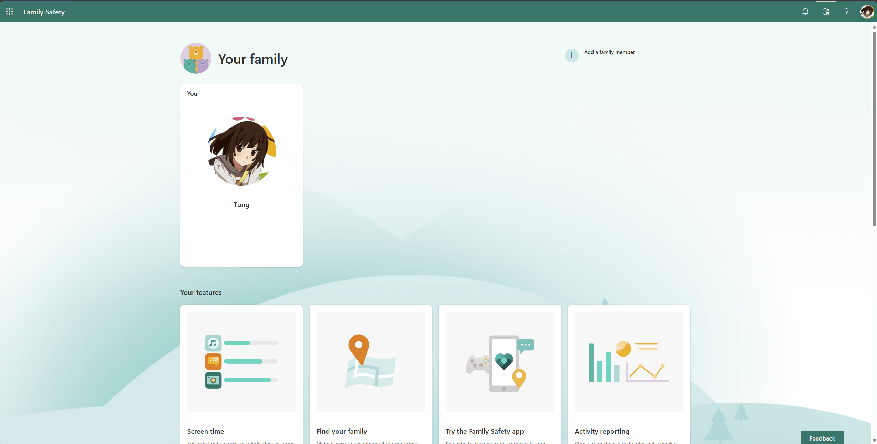
Task: Click the plus icon to add member
Action: (x=571, y=55)
